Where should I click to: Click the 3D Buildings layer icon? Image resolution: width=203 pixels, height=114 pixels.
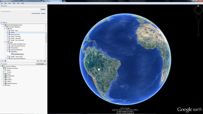[x=6, y=76]
